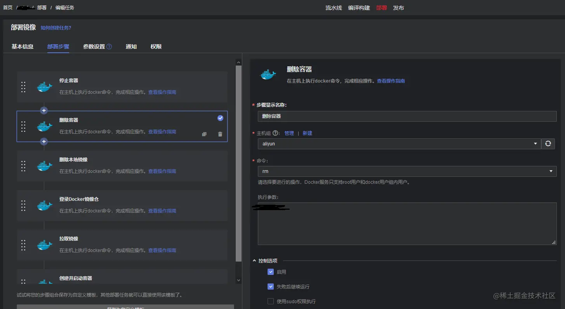Click the blue checkmark on the 删除容器 step

point(220,118)
